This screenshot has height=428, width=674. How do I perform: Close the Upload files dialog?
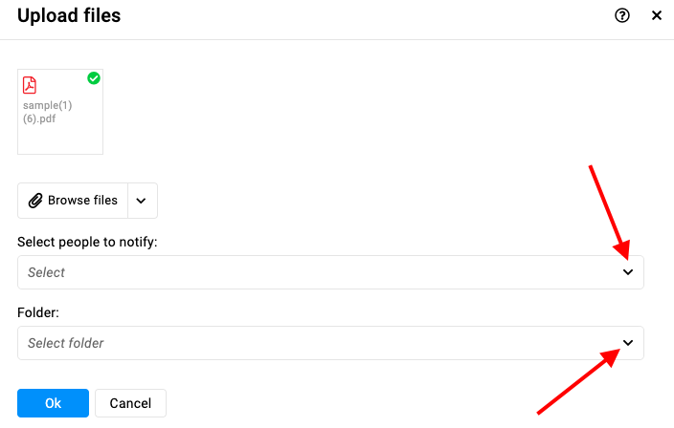657,16
